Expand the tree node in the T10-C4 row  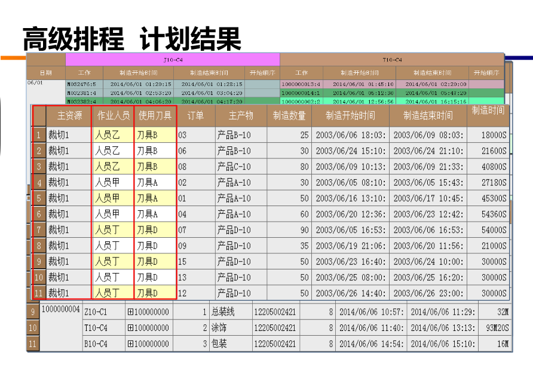pos(130,328)
